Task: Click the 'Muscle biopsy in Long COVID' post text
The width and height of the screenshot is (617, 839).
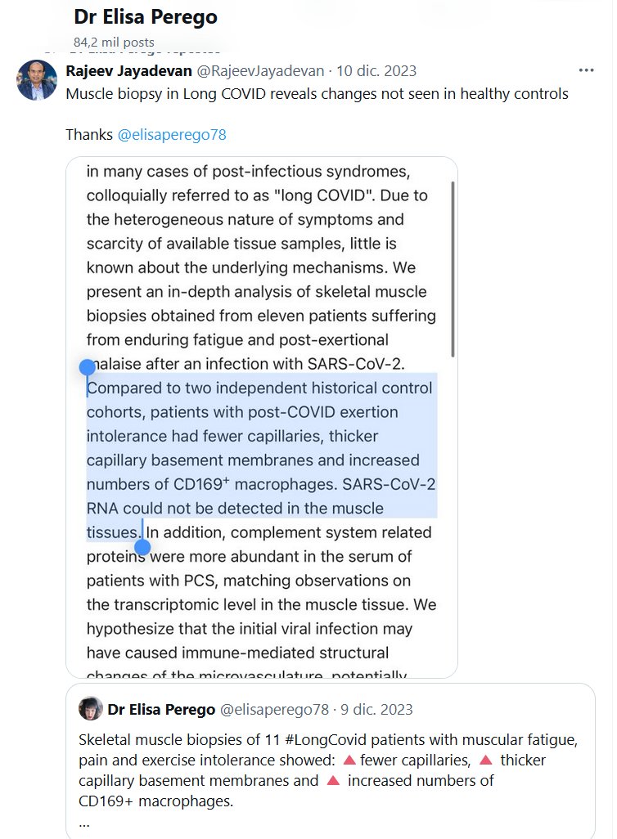Action: (317, 93)
